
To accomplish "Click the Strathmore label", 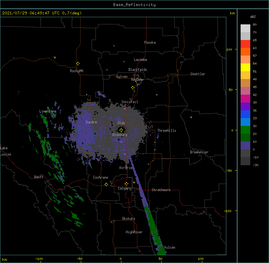I will click(161, 190).
